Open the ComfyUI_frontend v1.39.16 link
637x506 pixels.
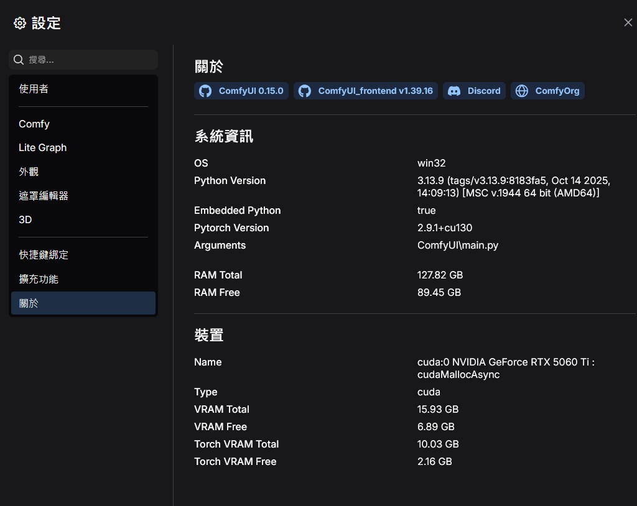pos(374,91)
